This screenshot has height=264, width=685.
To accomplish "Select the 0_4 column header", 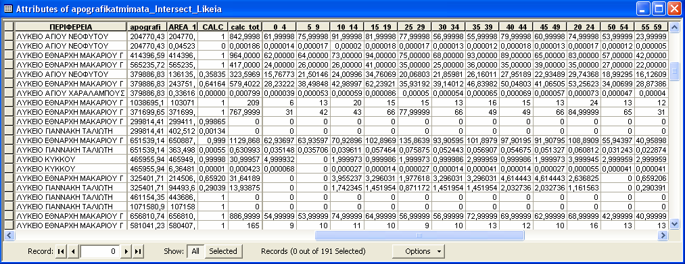I will pos(279,27).
